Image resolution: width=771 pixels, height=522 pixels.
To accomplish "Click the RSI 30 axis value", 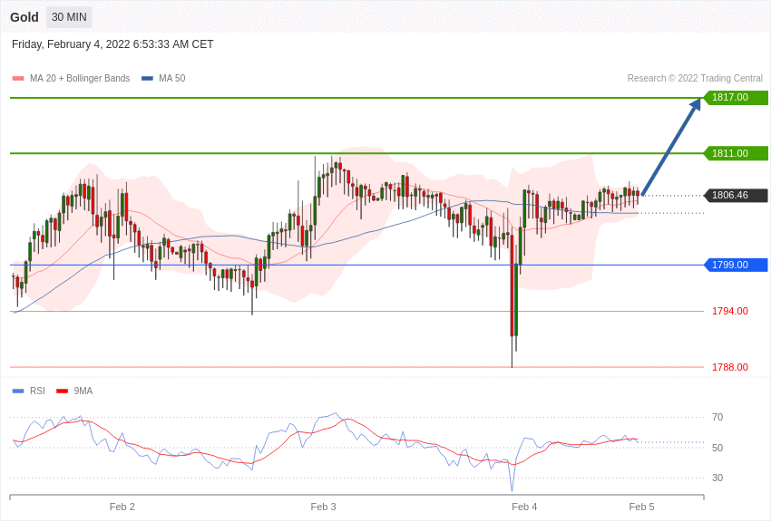I will click(x=717, y=478).
